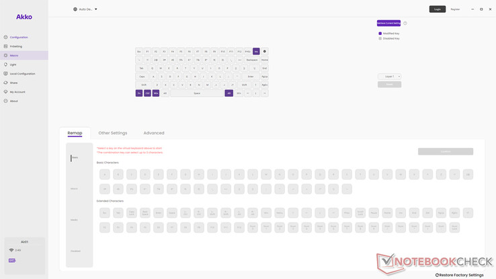Open the Local Configuration icon

click(5, 73)
